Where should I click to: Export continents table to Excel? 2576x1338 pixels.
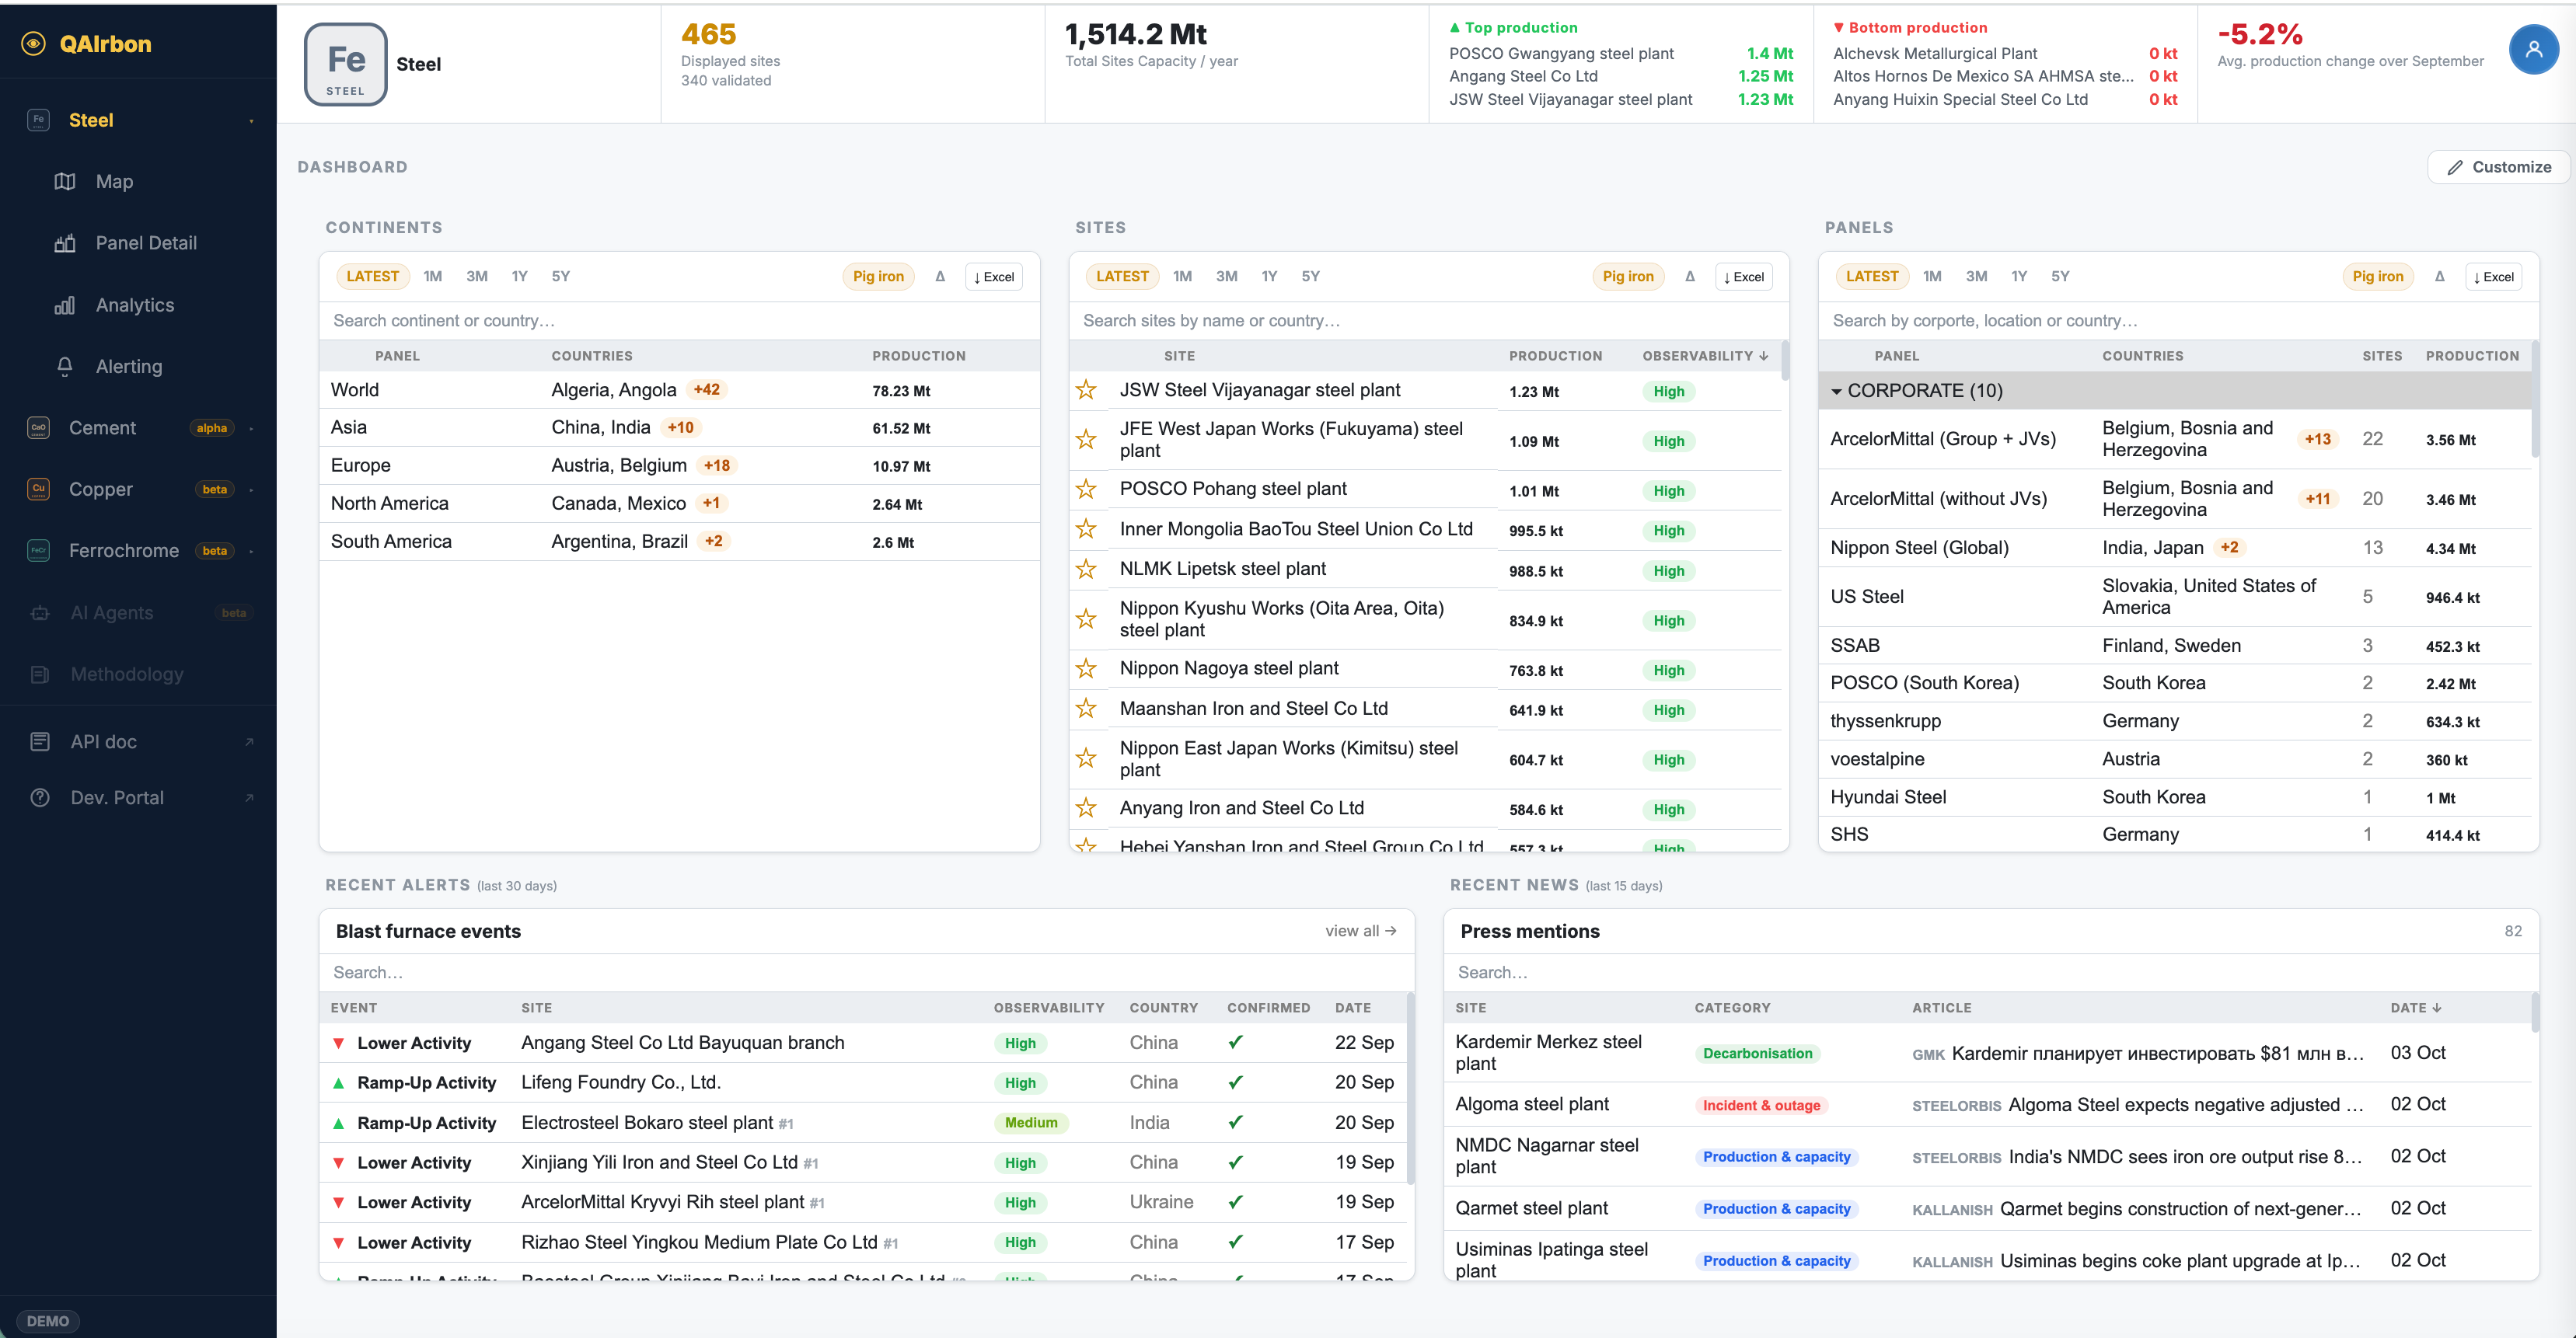coord(993,277)
